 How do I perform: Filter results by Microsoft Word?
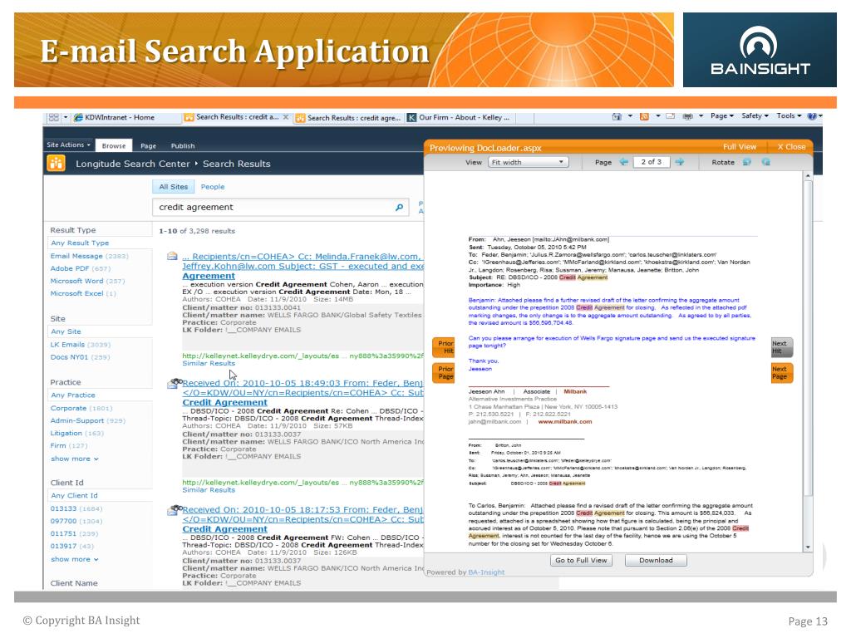coord(87,281)
